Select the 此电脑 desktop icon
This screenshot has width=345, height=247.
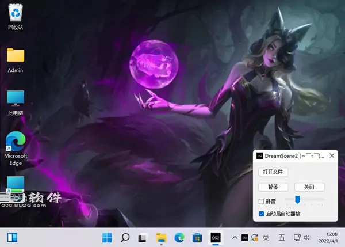tap(16, 103)
